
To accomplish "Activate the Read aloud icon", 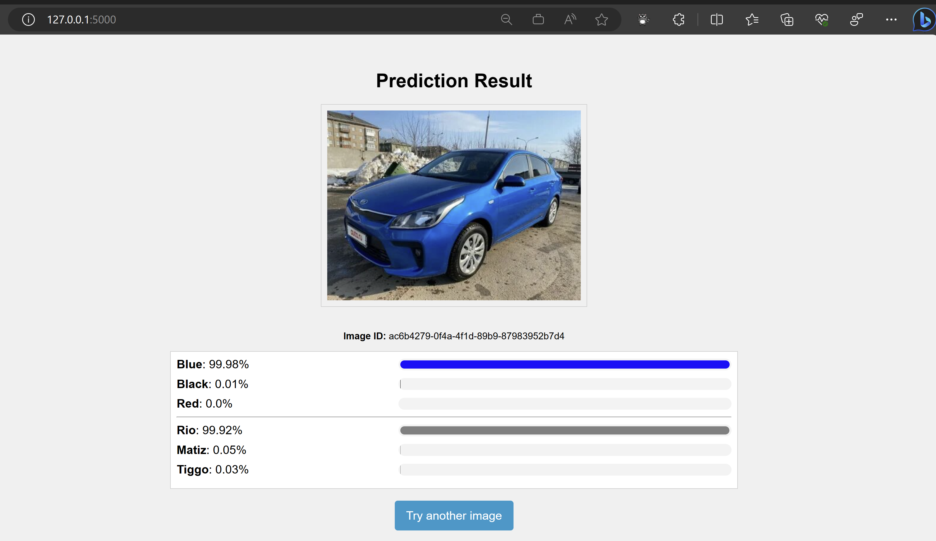I will pyautogui.click(x=570, y=19).
